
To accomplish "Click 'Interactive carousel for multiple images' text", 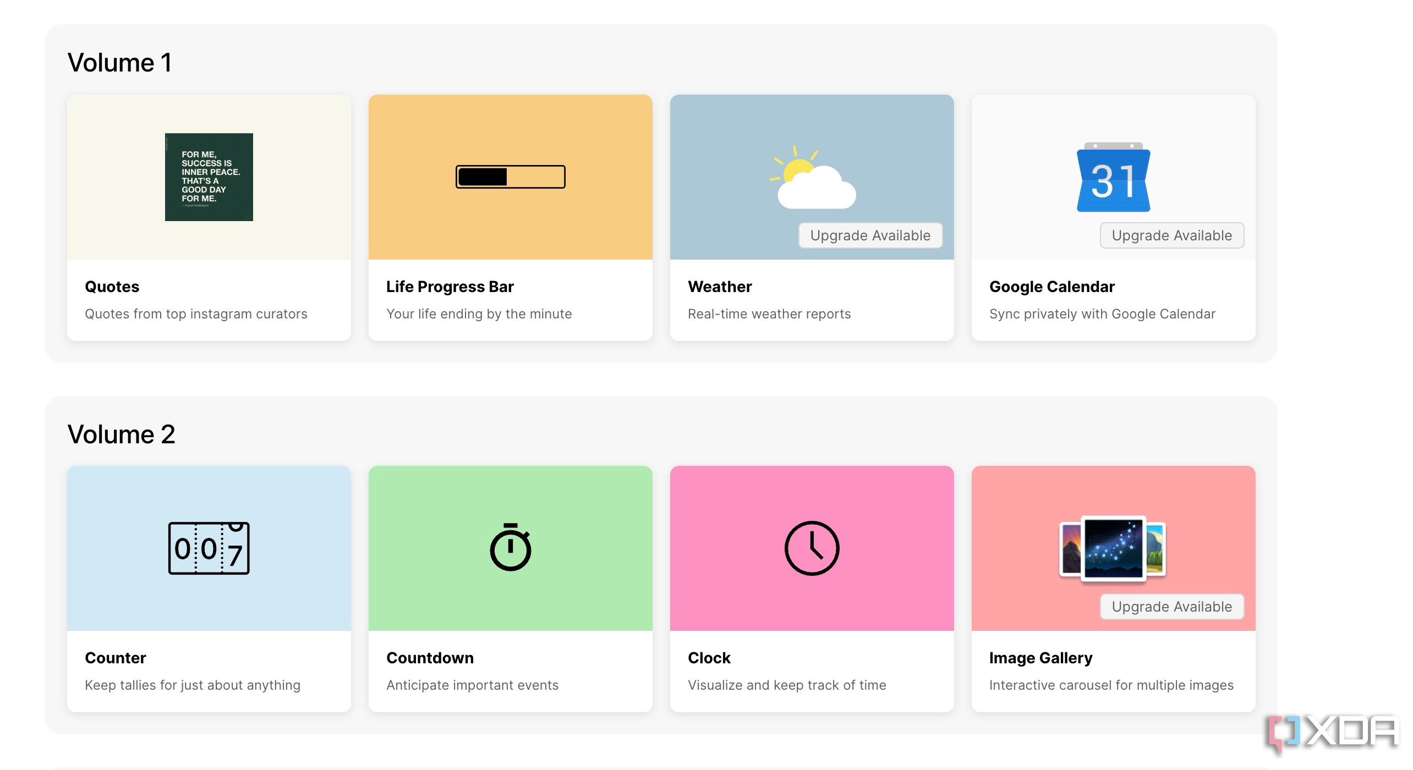I will pos(1111,685).
